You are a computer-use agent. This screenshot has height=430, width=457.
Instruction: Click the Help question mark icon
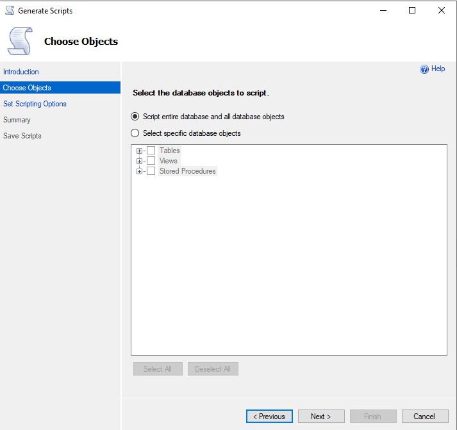pos(424,69)
